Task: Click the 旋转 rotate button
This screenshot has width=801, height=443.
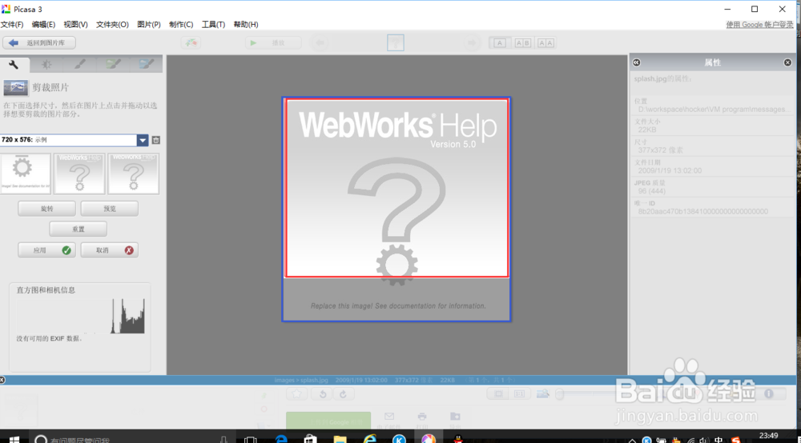Action: tap(46, 209)
